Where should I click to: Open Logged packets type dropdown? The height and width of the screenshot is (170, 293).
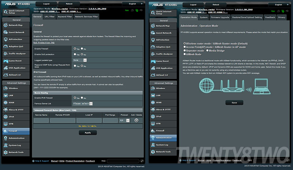(80, 60)
